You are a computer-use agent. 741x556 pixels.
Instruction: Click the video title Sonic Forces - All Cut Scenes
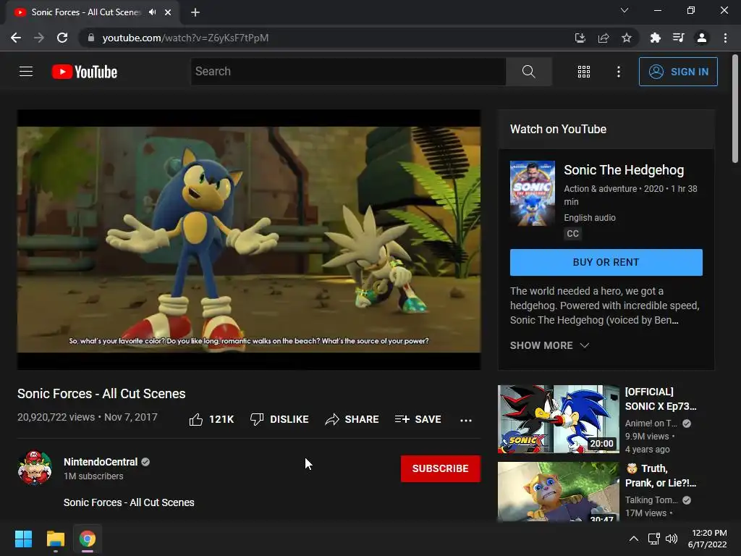coord(101,394)
